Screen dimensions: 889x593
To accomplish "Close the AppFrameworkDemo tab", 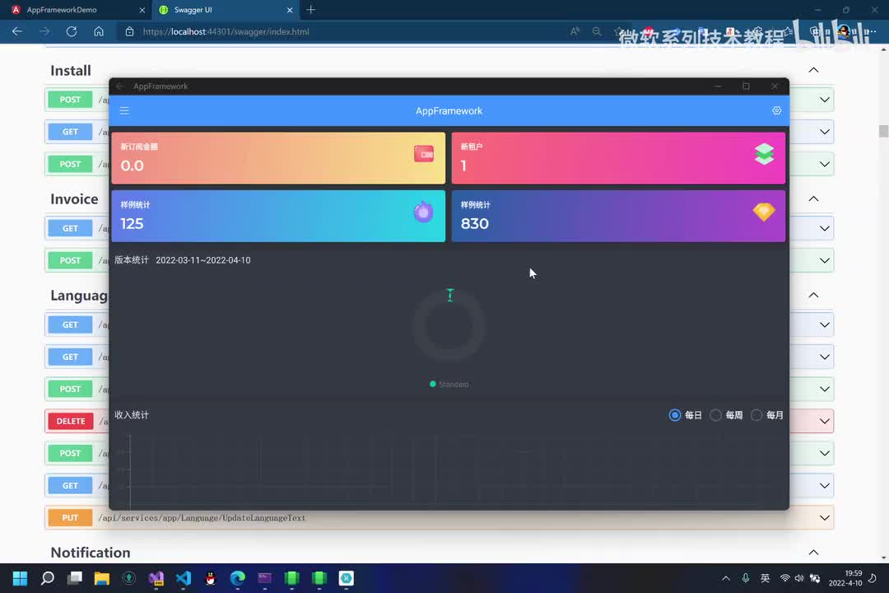I will click(142, 10).
